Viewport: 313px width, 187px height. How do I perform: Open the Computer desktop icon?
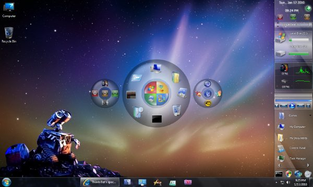point(9,10)
